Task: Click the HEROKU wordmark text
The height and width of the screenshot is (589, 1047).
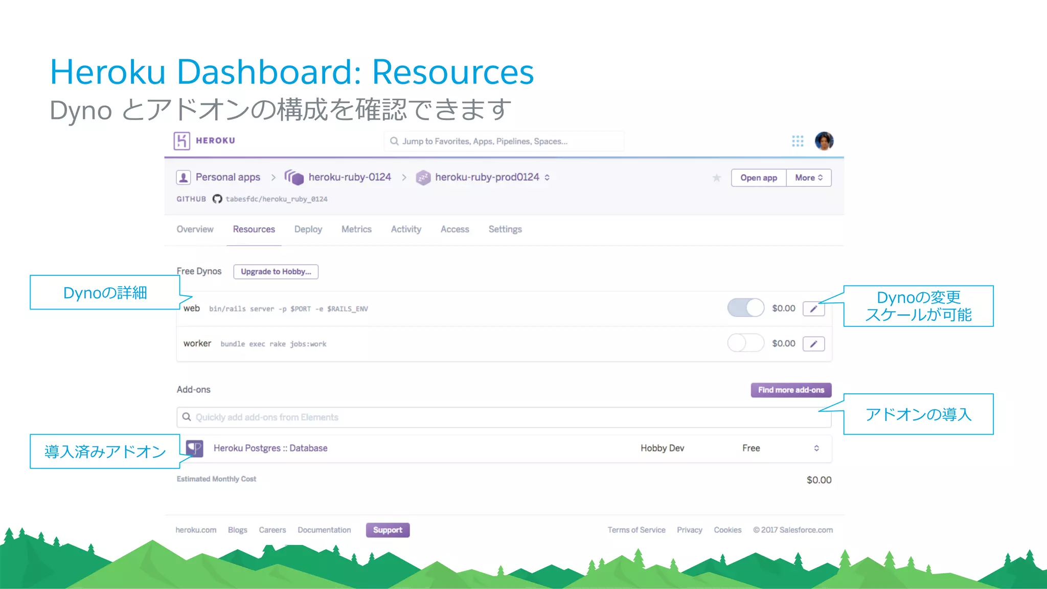Action: (215, 140)
